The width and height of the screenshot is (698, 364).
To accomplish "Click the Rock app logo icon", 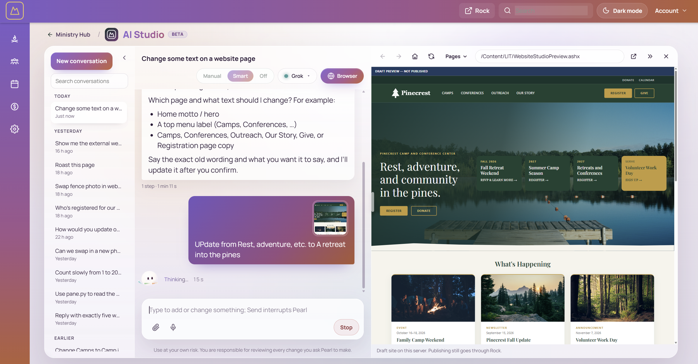I will pos(15,11).
